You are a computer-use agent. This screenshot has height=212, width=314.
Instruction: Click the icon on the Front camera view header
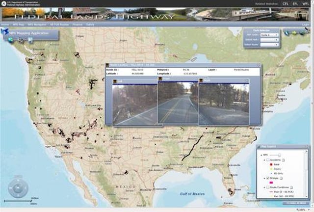click(x=160, y=79)
